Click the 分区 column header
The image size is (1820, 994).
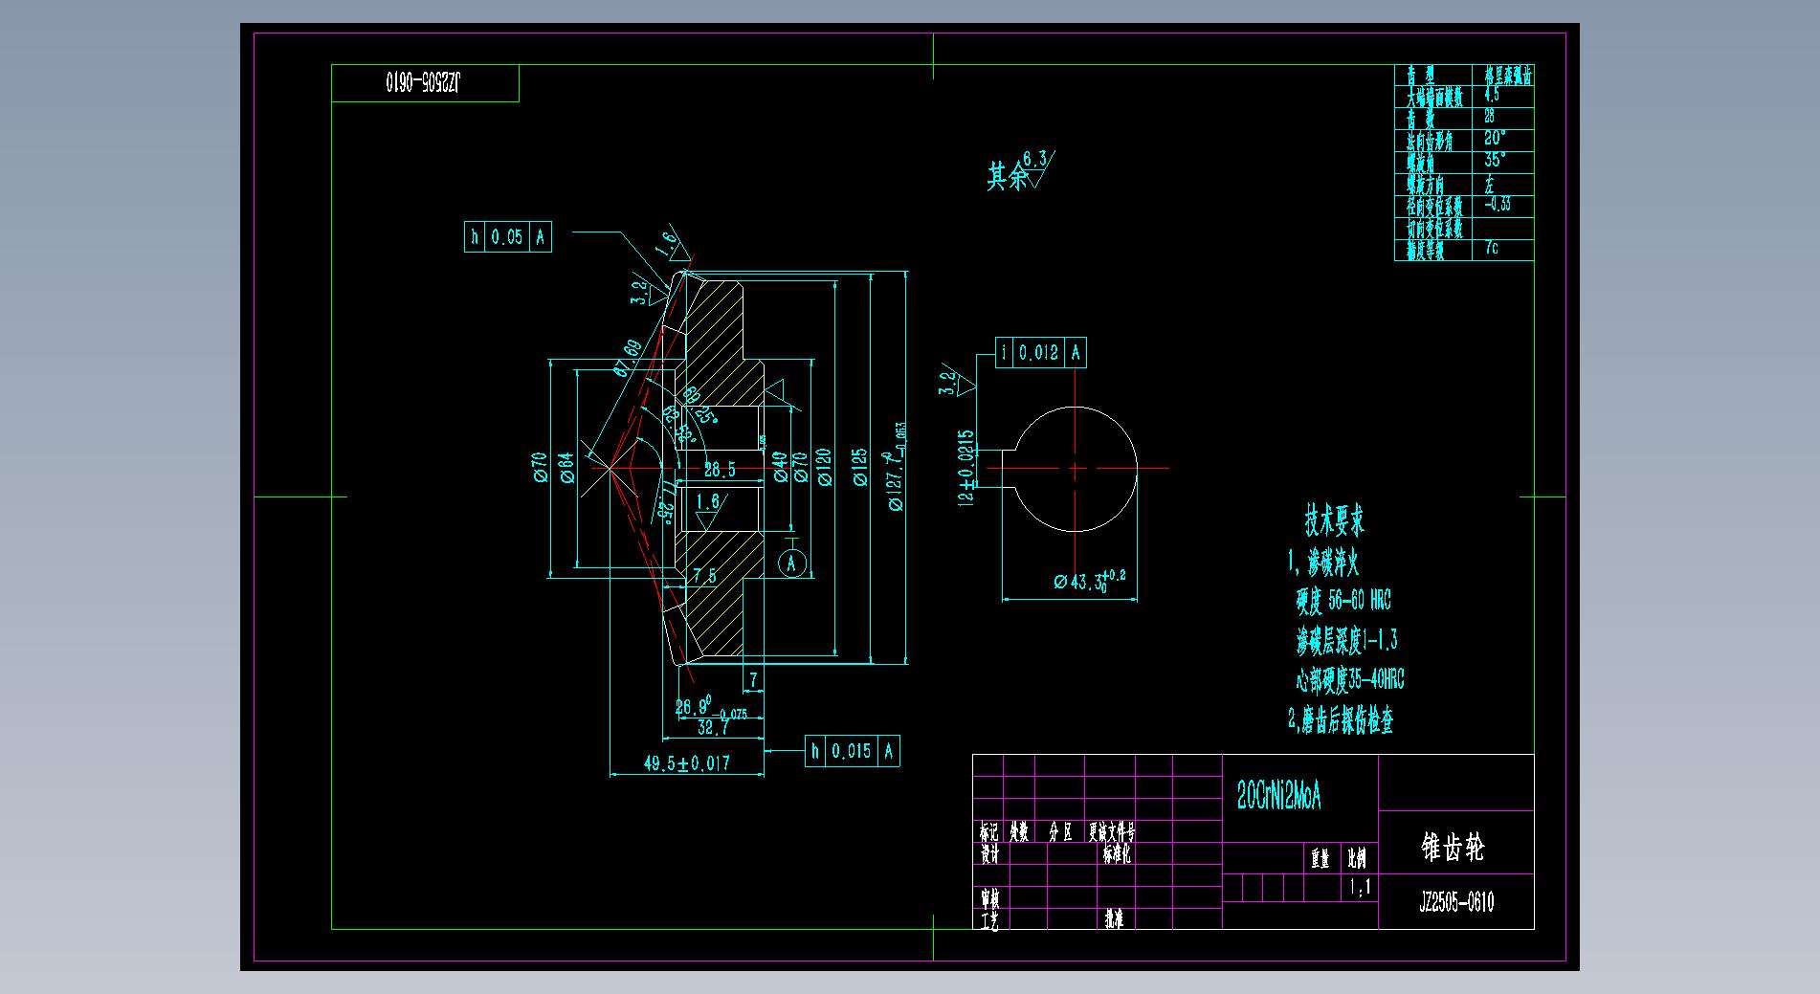(1060, 832)
